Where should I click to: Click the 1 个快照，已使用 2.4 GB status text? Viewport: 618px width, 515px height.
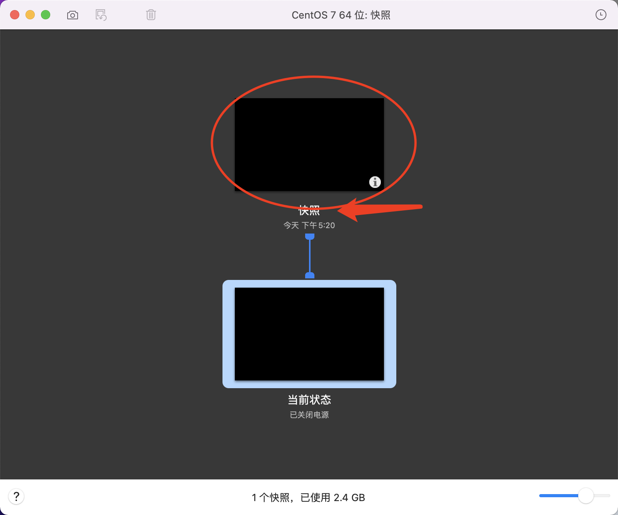tap(309, 498)
